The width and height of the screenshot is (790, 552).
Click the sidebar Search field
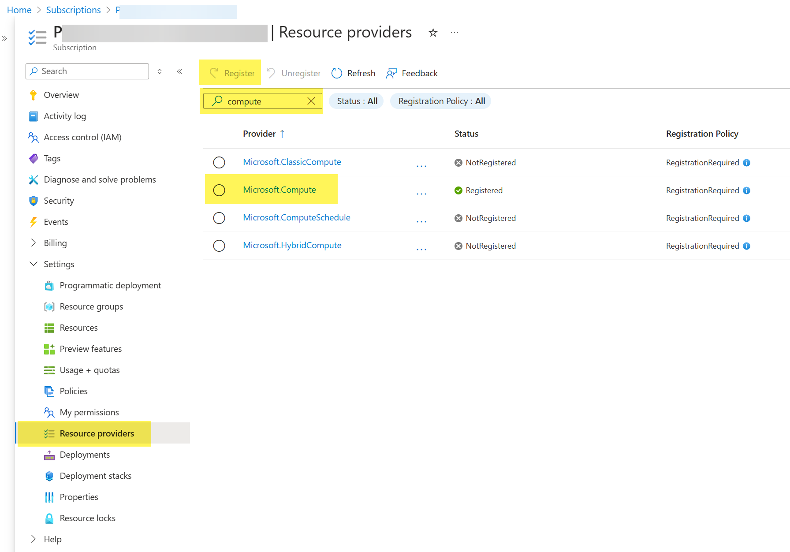pos(87,71)
